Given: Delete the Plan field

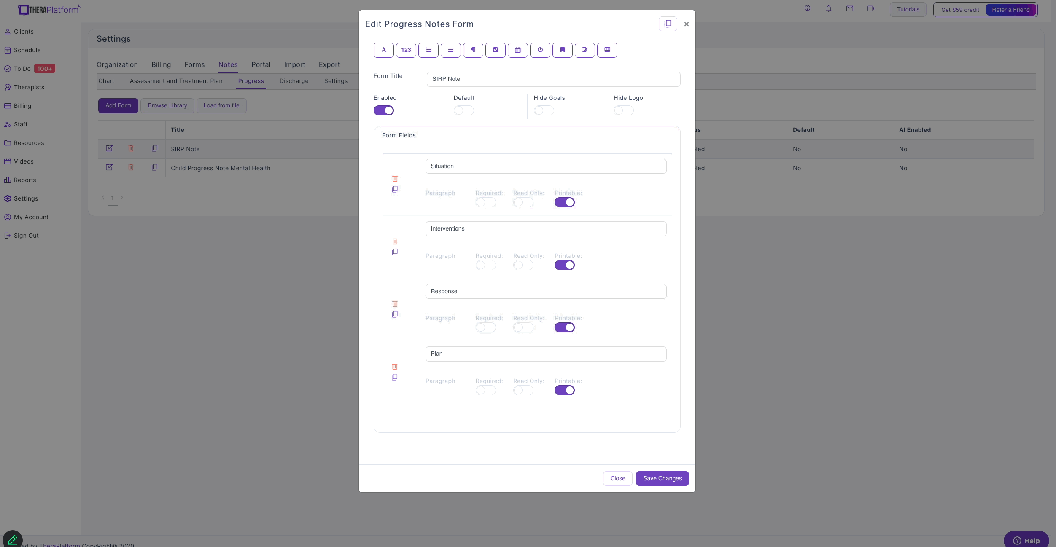Looking at the screenshot, I should pos(395,367).
